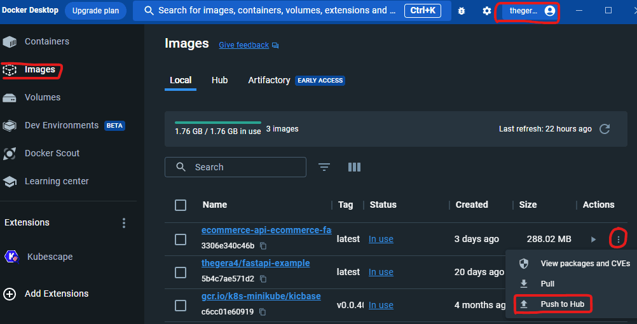Click the Ctrl+K shortcut badge
Viewport: 637px width, 324px height.
click(x=423, y=11)
